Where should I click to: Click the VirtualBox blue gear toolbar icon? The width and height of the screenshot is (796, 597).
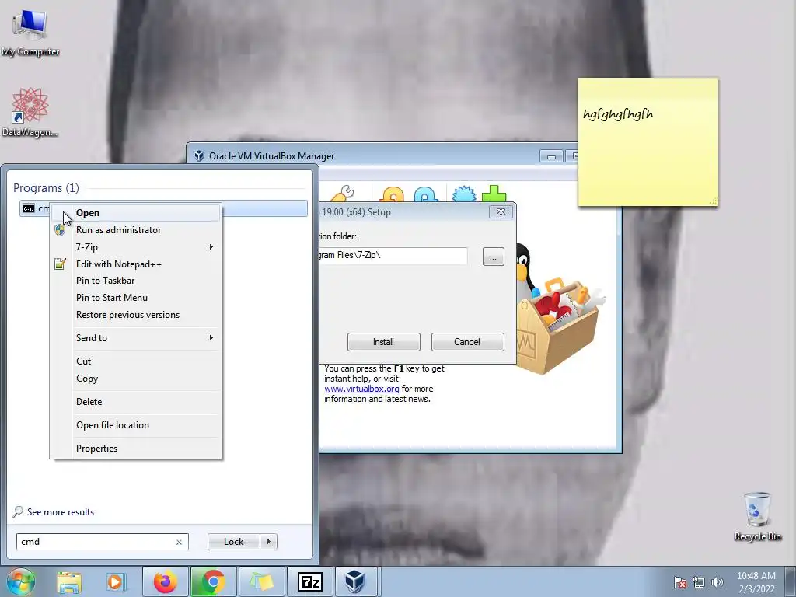(425, 194)
